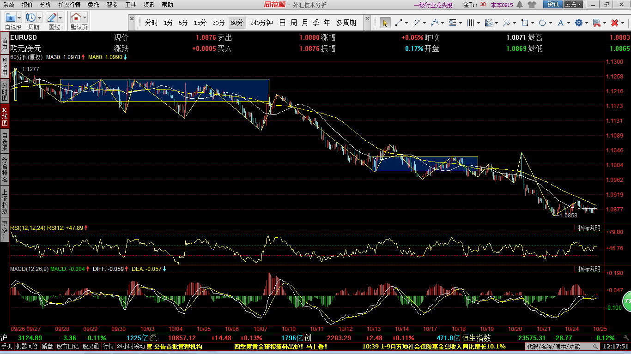Screen dimensions: 631x354
Task: Select the text-lines annotation tool
Action: click(453, 23)
